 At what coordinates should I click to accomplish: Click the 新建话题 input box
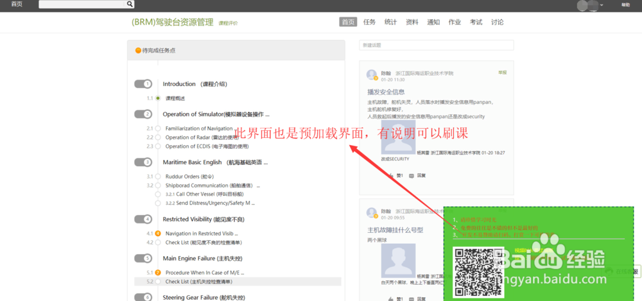pos(436,45)
